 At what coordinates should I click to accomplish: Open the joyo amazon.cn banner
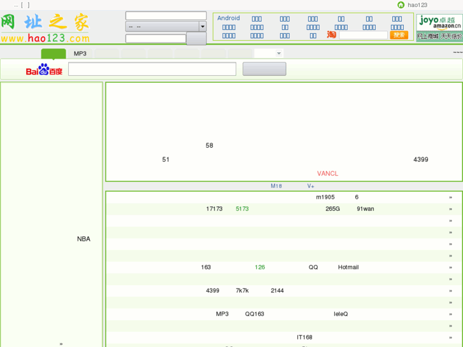(439, 28)
